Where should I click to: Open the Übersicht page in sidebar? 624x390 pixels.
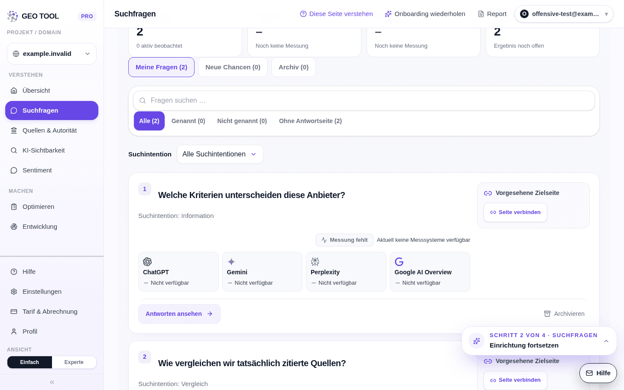click(x=52, y=91)
